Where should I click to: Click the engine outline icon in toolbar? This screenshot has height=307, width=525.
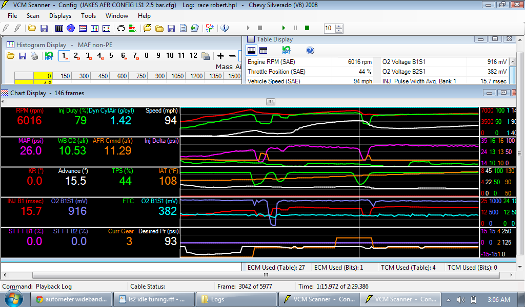click(120, 28)
